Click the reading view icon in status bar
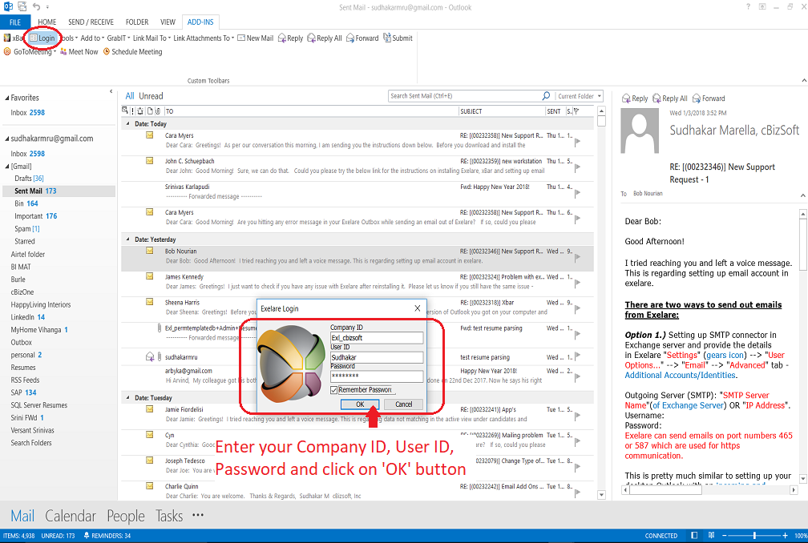Screen dimensions: 808x543 [x=711, y=535]
